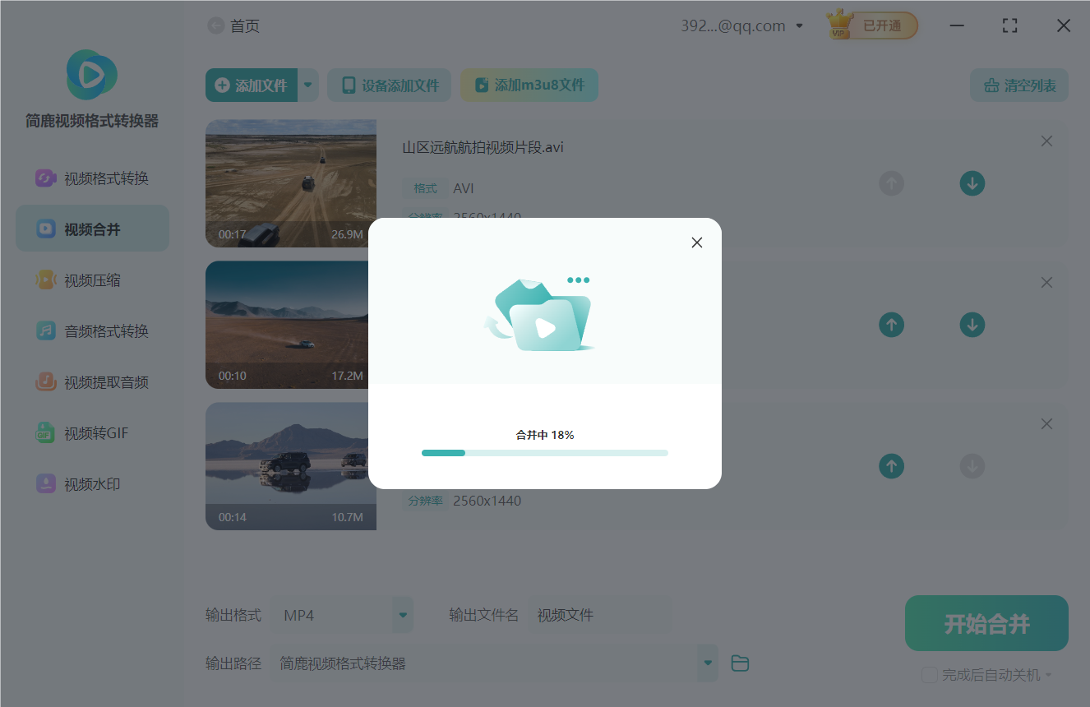
Task: Move the second video up the list
Action: 891,325
